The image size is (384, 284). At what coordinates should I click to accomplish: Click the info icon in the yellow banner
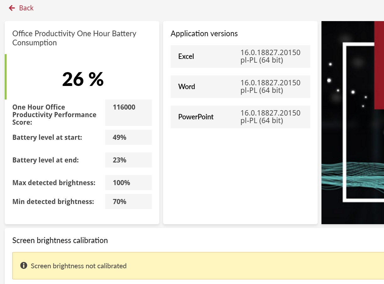click(24, 266)
